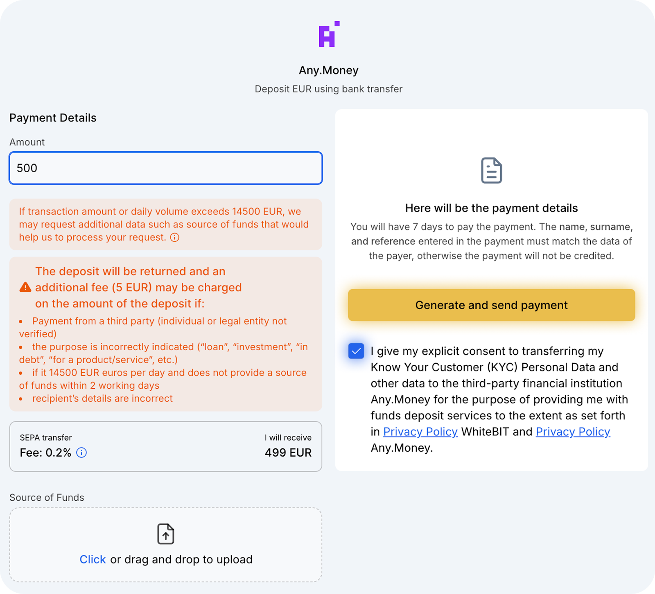This screenshot has width=655, height=594.
Task: Click 'Here will be the payment details' heading
Action: click(491, 208)
